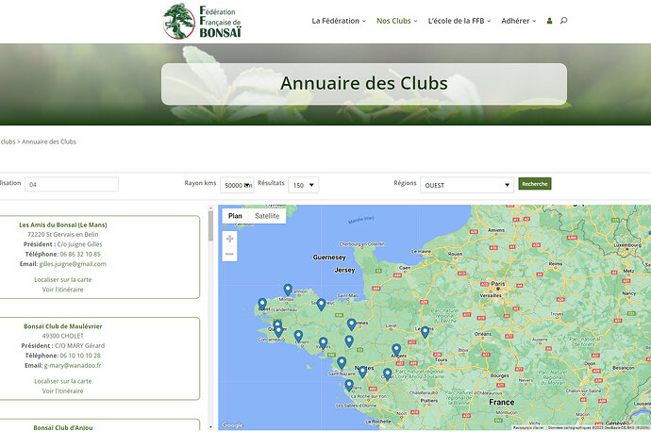The image size is (651, 432).
Task: Select Bonsaï Club d'Anjou title
Action: click(62, 427)
